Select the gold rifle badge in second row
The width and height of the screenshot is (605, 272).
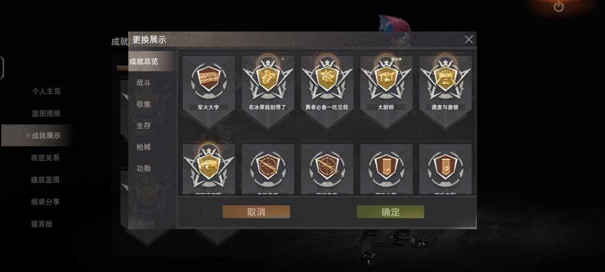pos(208,168)
